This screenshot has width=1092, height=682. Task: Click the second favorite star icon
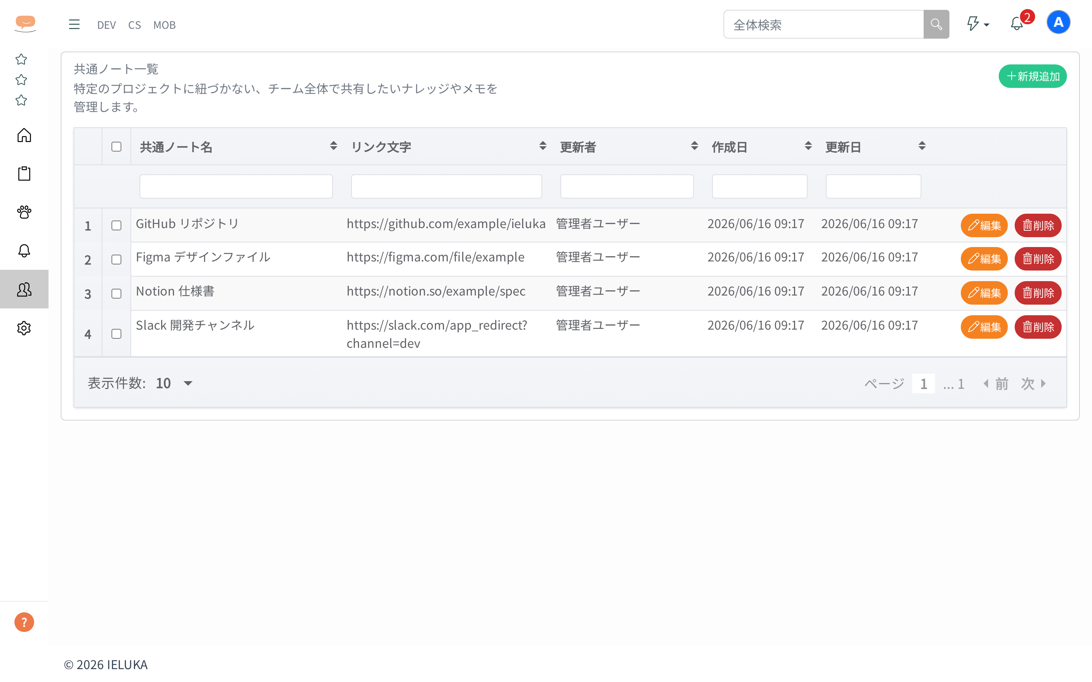point(21,80)
